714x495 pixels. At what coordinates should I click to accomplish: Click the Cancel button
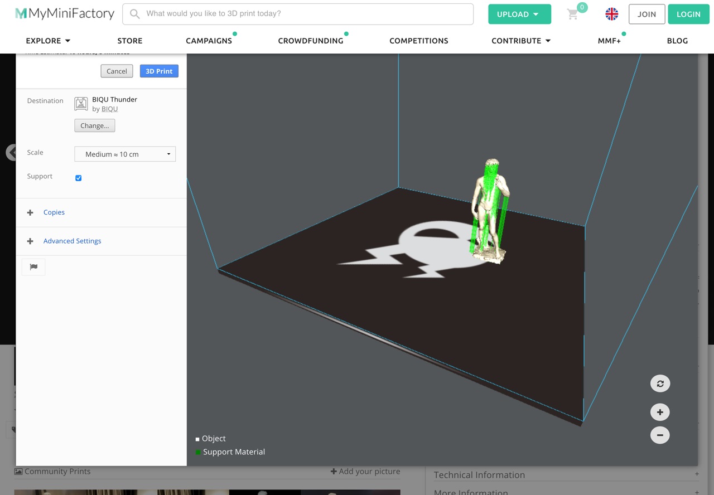pyautogui.click(x=117, y=71)
